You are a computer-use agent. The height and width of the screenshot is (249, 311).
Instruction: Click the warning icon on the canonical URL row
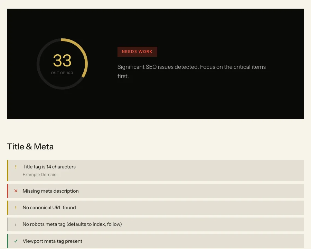pyautogui.click(x=16, y=208)
